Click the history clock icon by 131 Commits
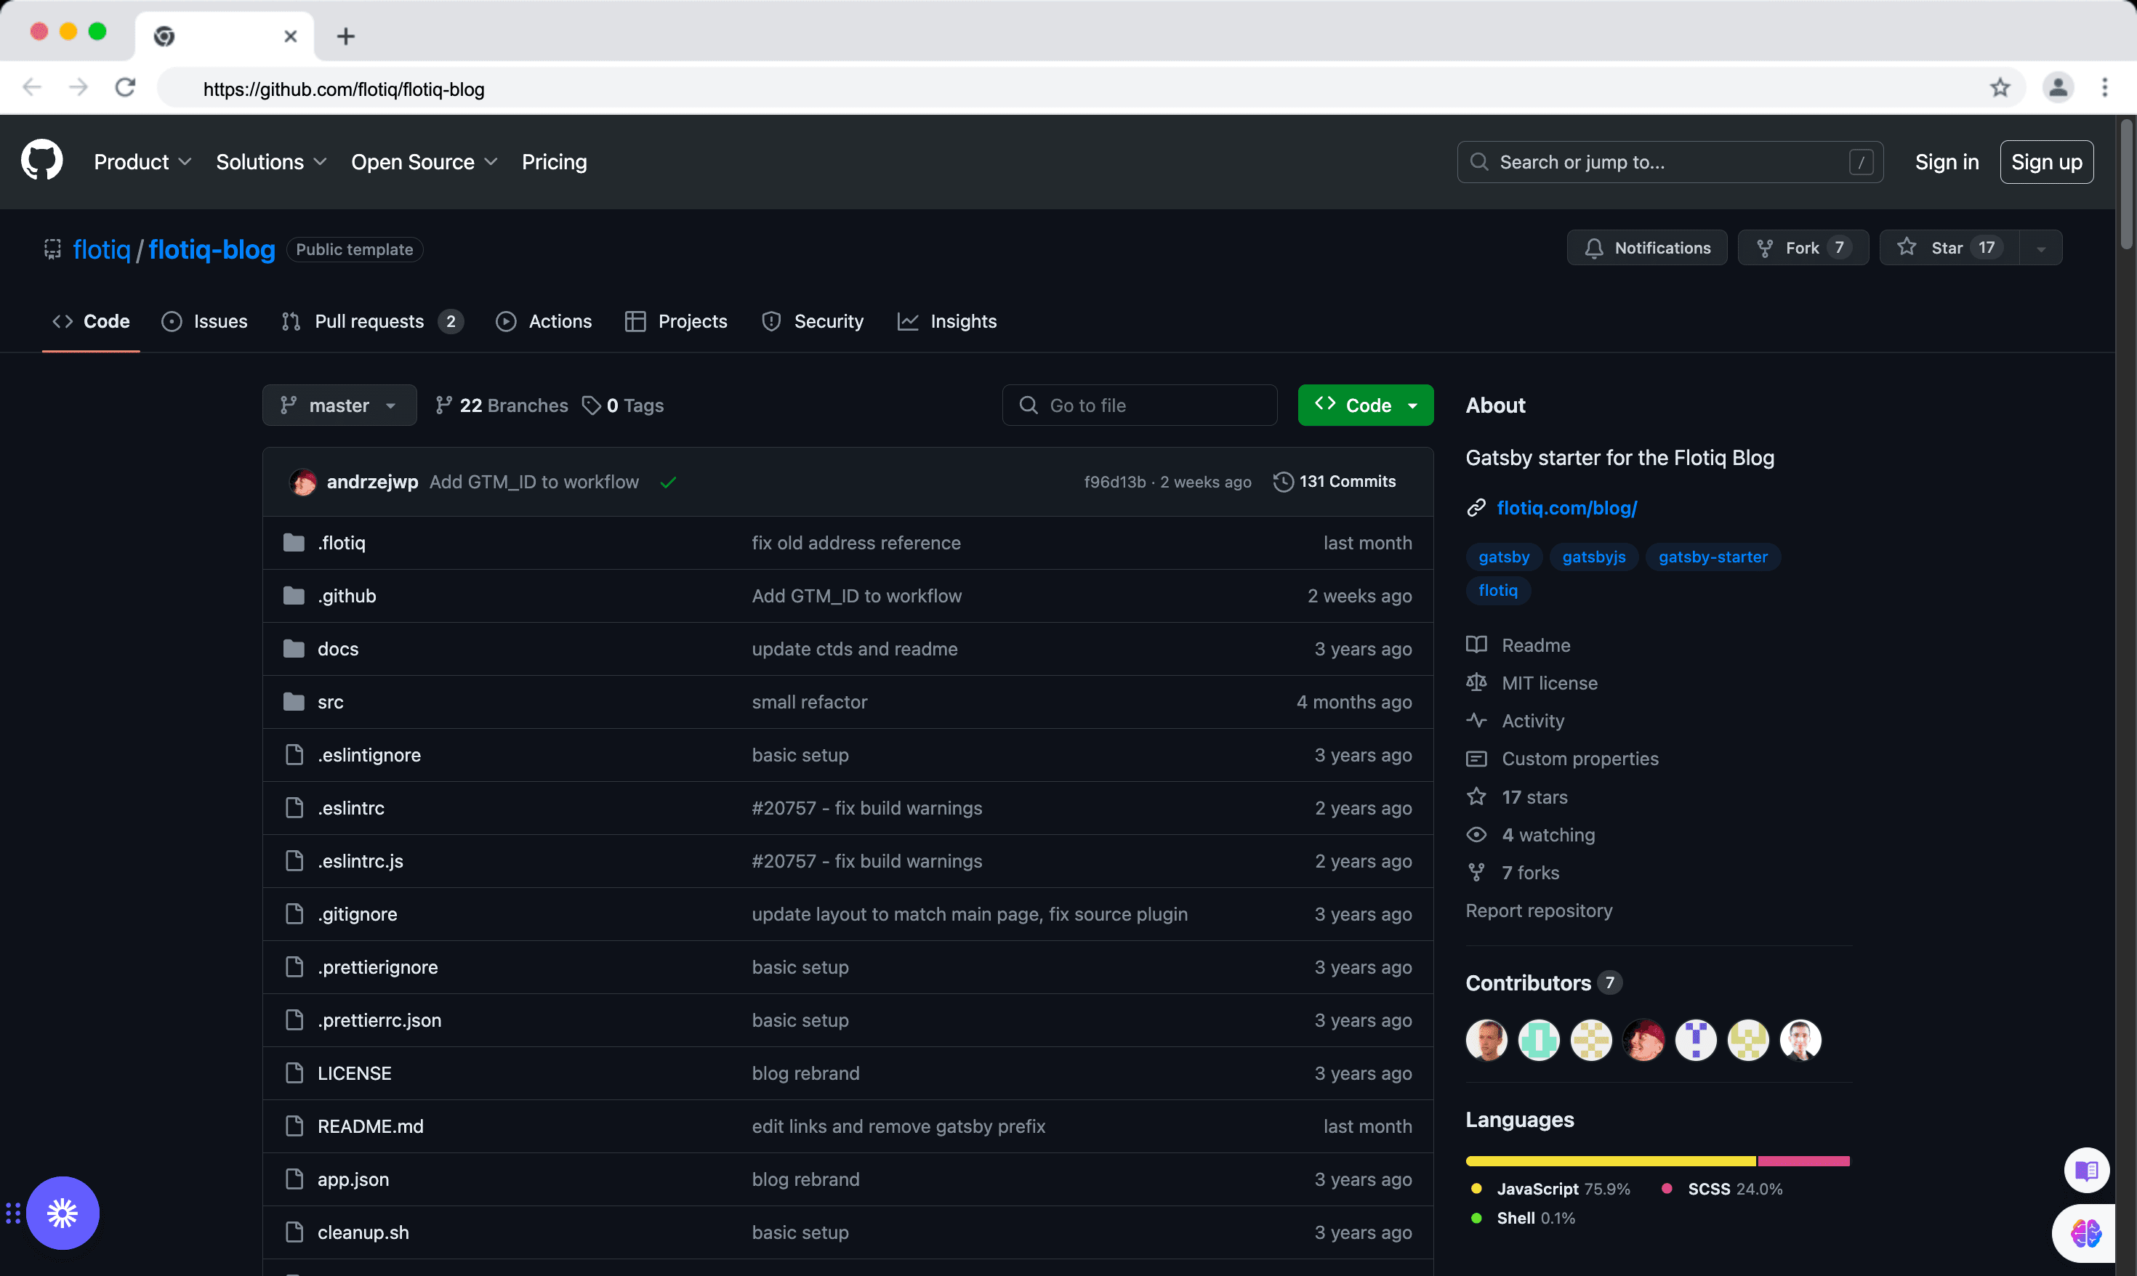This screenshot has width=2137, height=1276. click(x=1283, y=482)
